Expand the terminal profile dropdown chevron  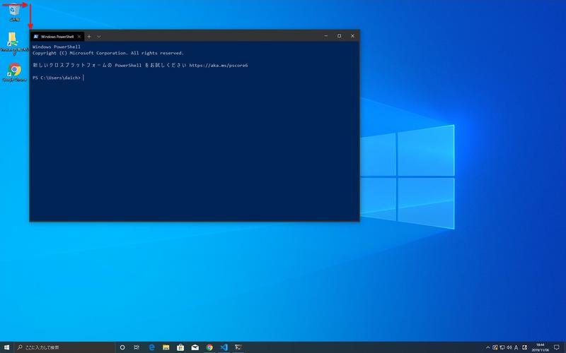pyautogui.click(x=99, y=37)
